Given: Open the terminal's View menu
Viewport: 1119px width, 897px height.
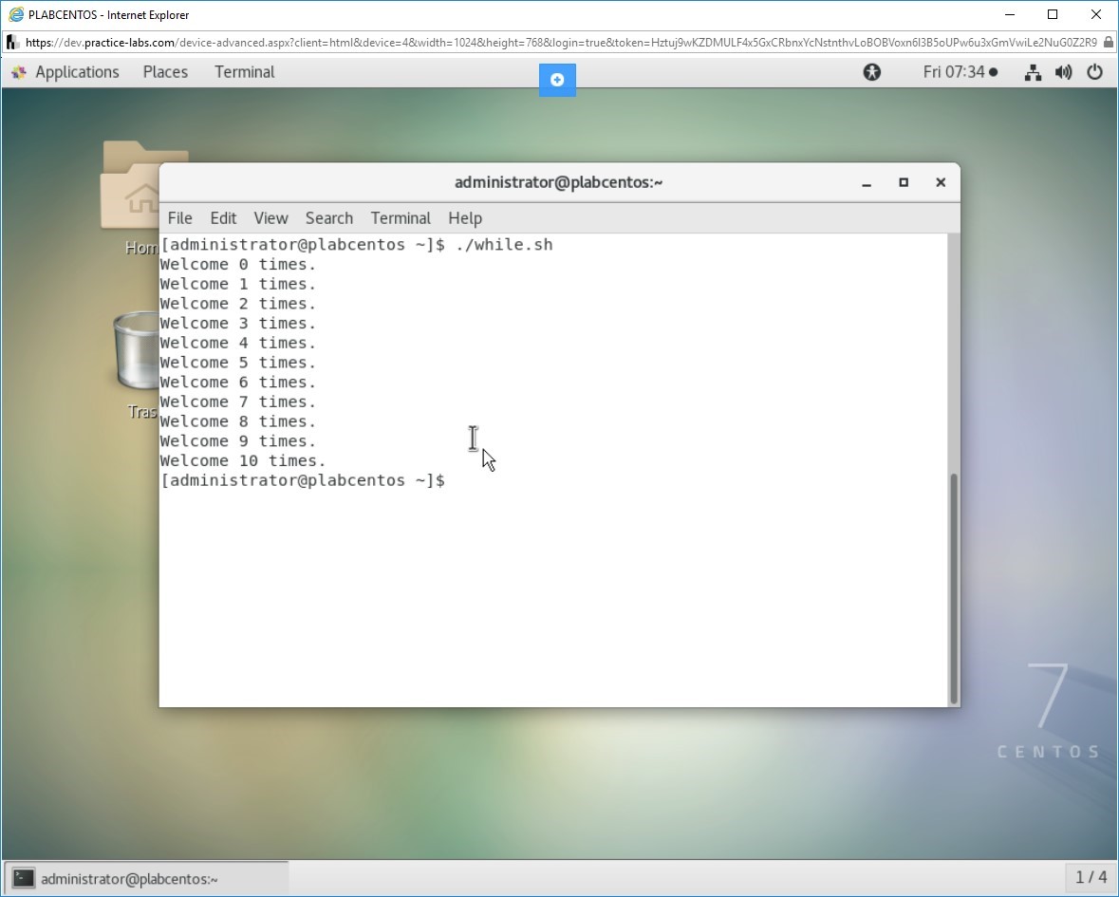Looking at the screenshot, I should (270, 218).
